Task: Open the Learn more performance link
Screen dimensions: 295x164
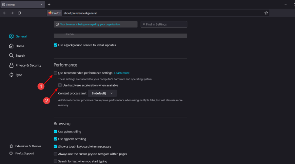Action: [122, 73]
